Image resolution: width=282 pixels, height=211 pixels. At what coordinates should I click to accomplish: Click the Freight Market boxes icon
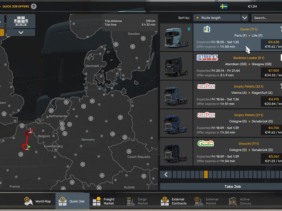pos(97,201)
